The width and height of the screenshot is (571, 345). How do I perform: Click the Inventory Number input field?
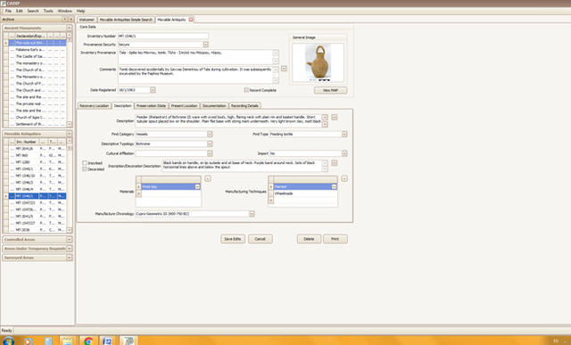[x=163, y=36]
